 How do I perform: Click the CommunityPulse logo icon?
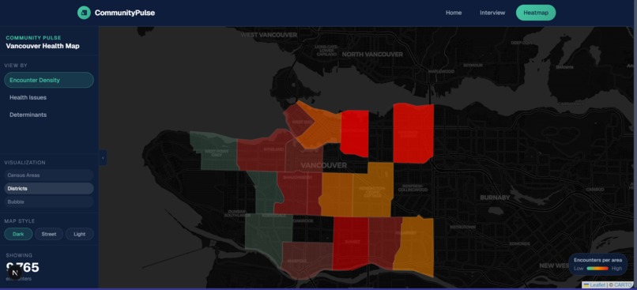tap(84, 13)
